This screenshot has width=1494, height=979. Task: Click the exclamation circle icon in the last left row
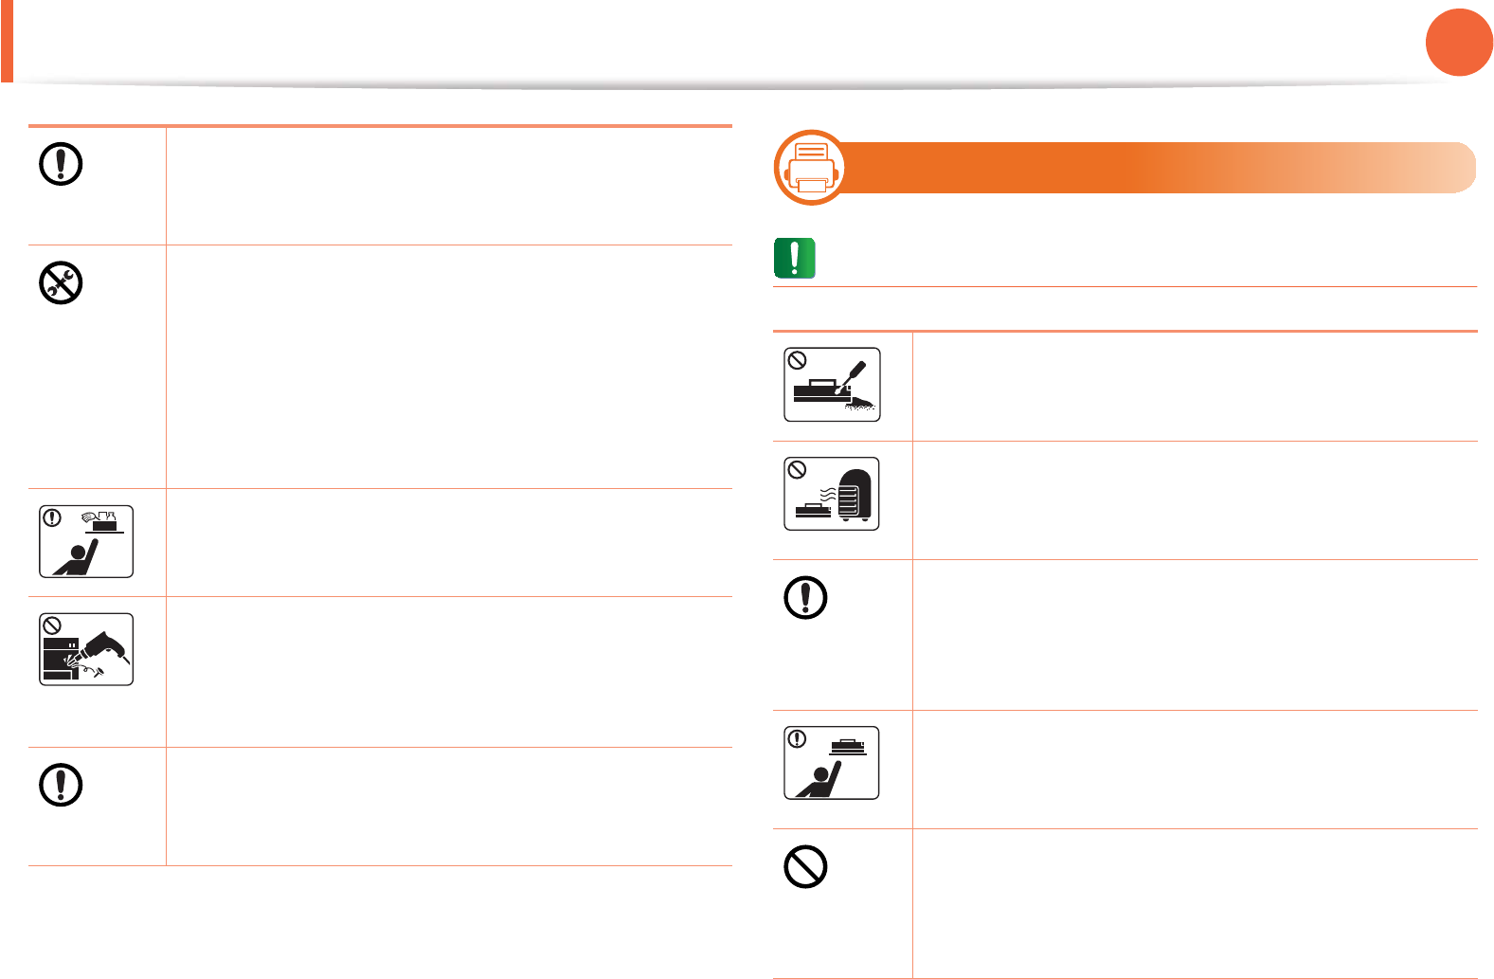[x=61, y=785]
